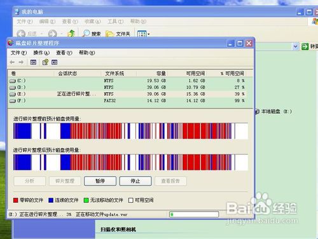Open 文件夹 (Folders) in My Computer toolbar
The height and width of the screenshot is (239, 318).
pyautogui.click(x=118, y=34)
